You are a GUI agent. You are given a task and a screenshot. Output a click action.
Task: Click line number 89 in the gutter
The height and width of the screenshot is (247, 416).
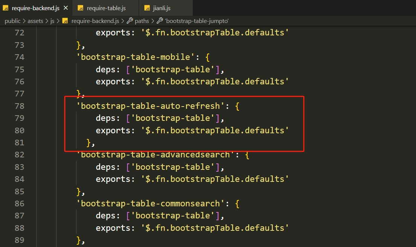click(x=19, y=240)
